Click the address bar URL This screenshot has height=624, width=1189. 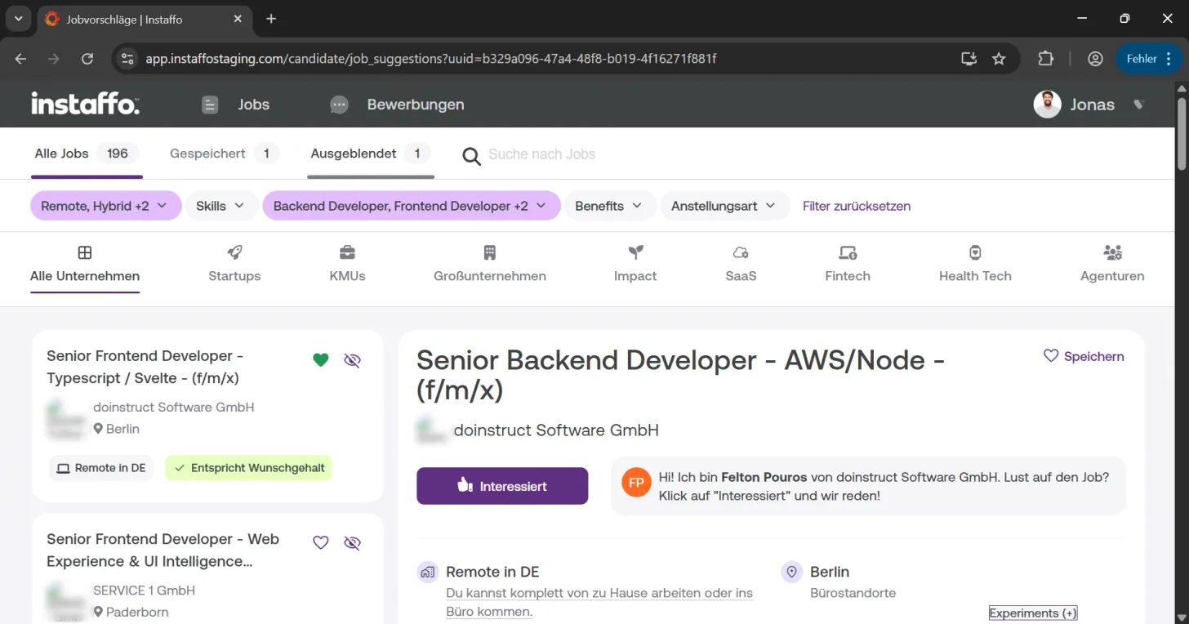[431, 59]
